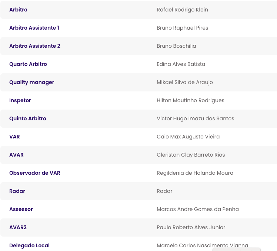
Task: Click Arbitro Assistente 2 label
Action: coord(35,46)
